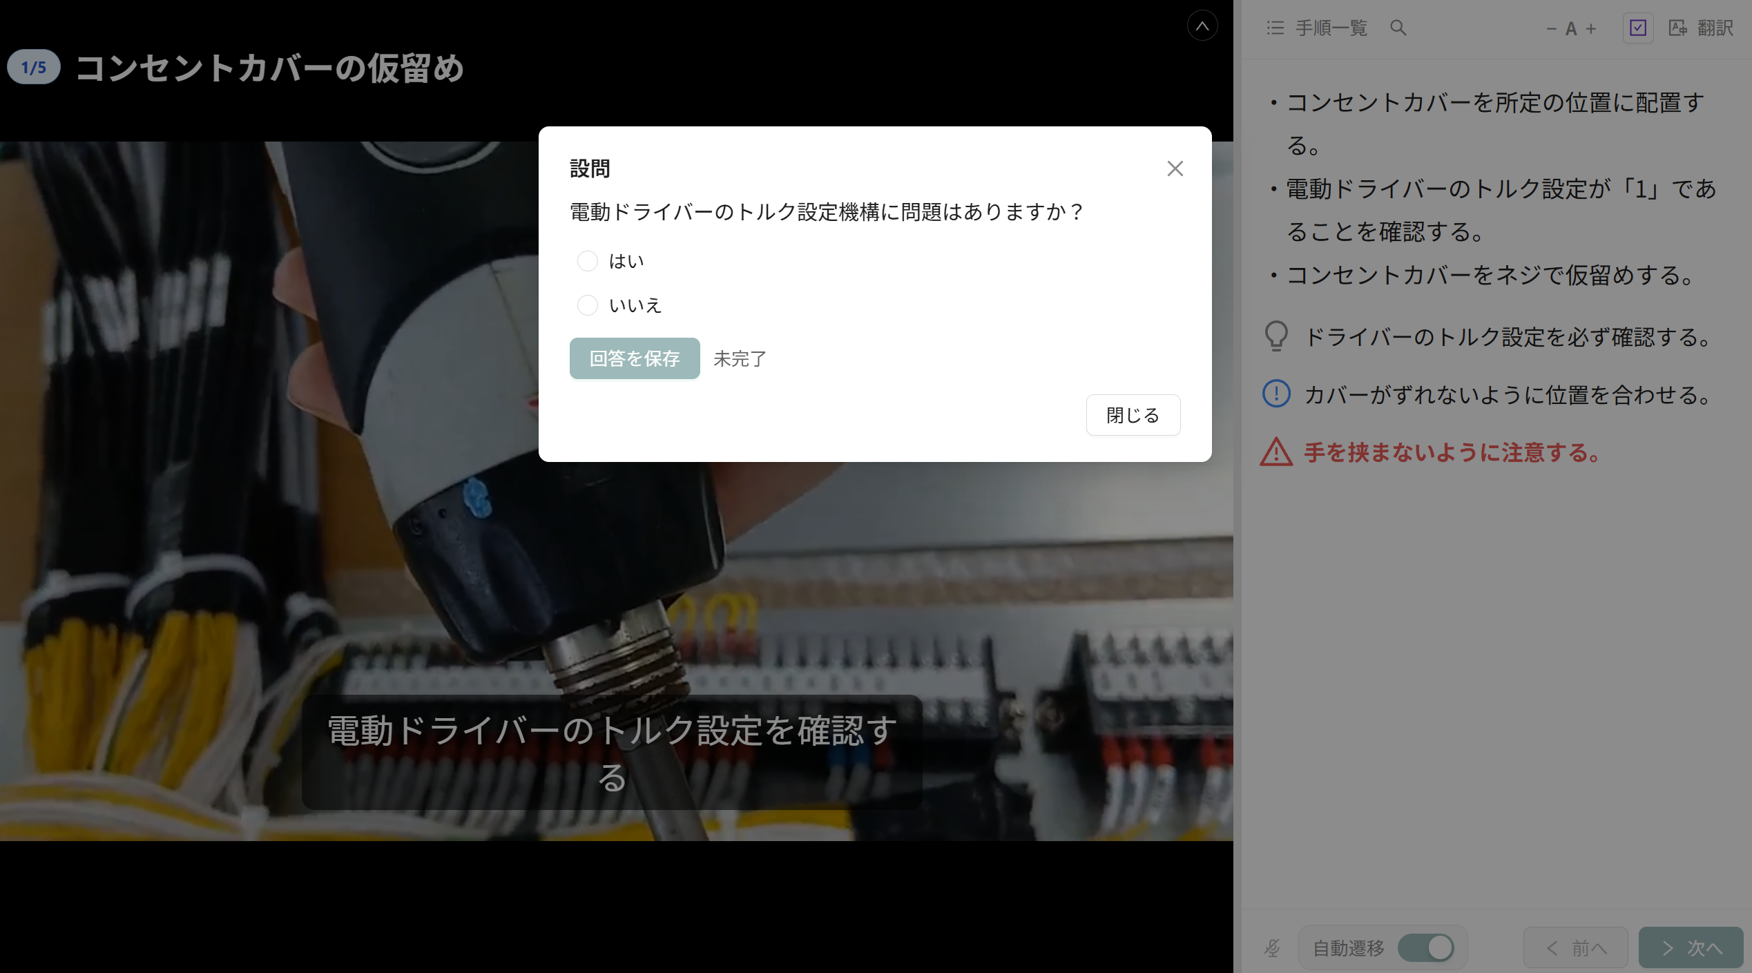Collapse header with the up chevron
This screenshot has height=973, width=1752.
click(1202, 26)
